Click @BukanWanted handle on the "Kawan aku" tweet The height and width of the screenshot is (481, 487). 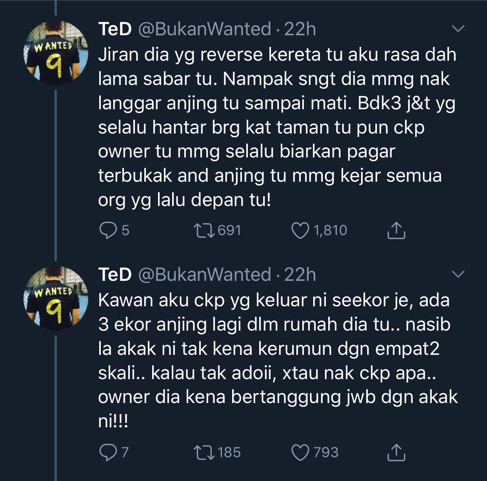coord(205,275)
